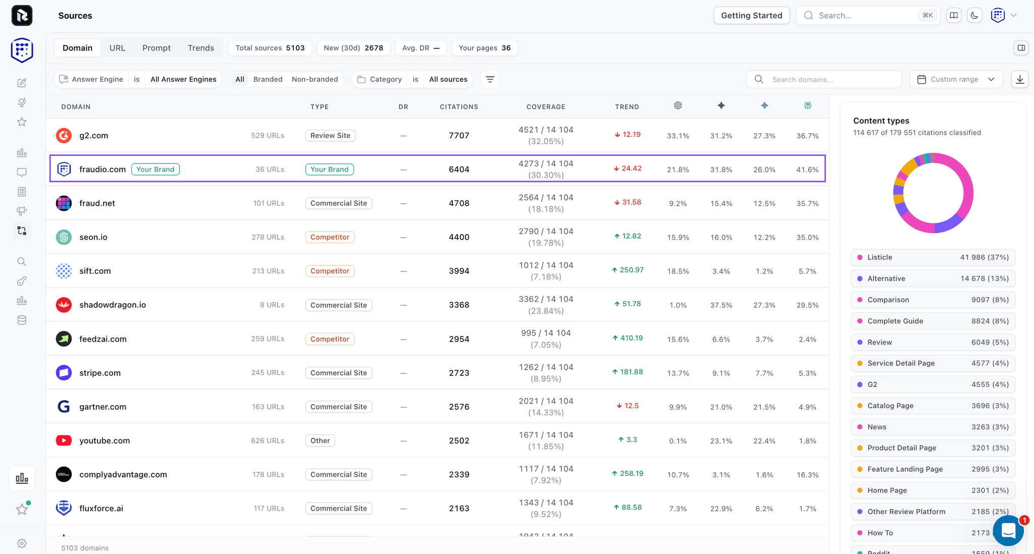
Task: Click the settings gear in sidebar
Action: pos(22,543)
